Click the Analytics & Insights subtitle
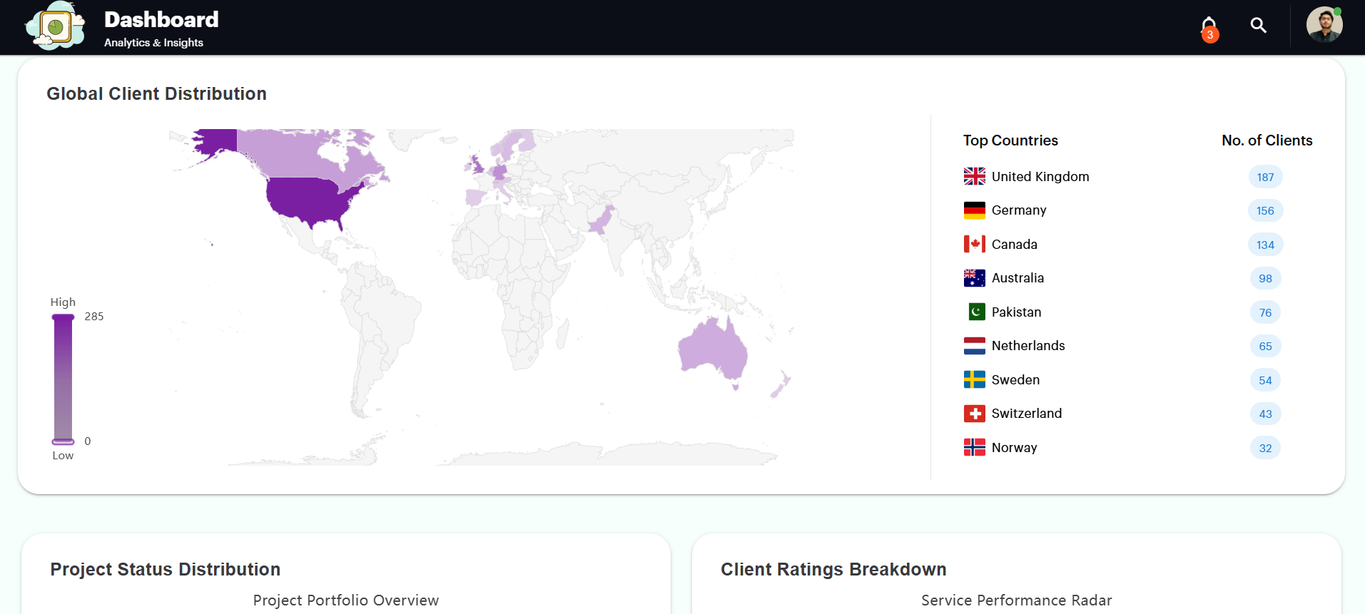1365x614 pixels. point(153,43)
